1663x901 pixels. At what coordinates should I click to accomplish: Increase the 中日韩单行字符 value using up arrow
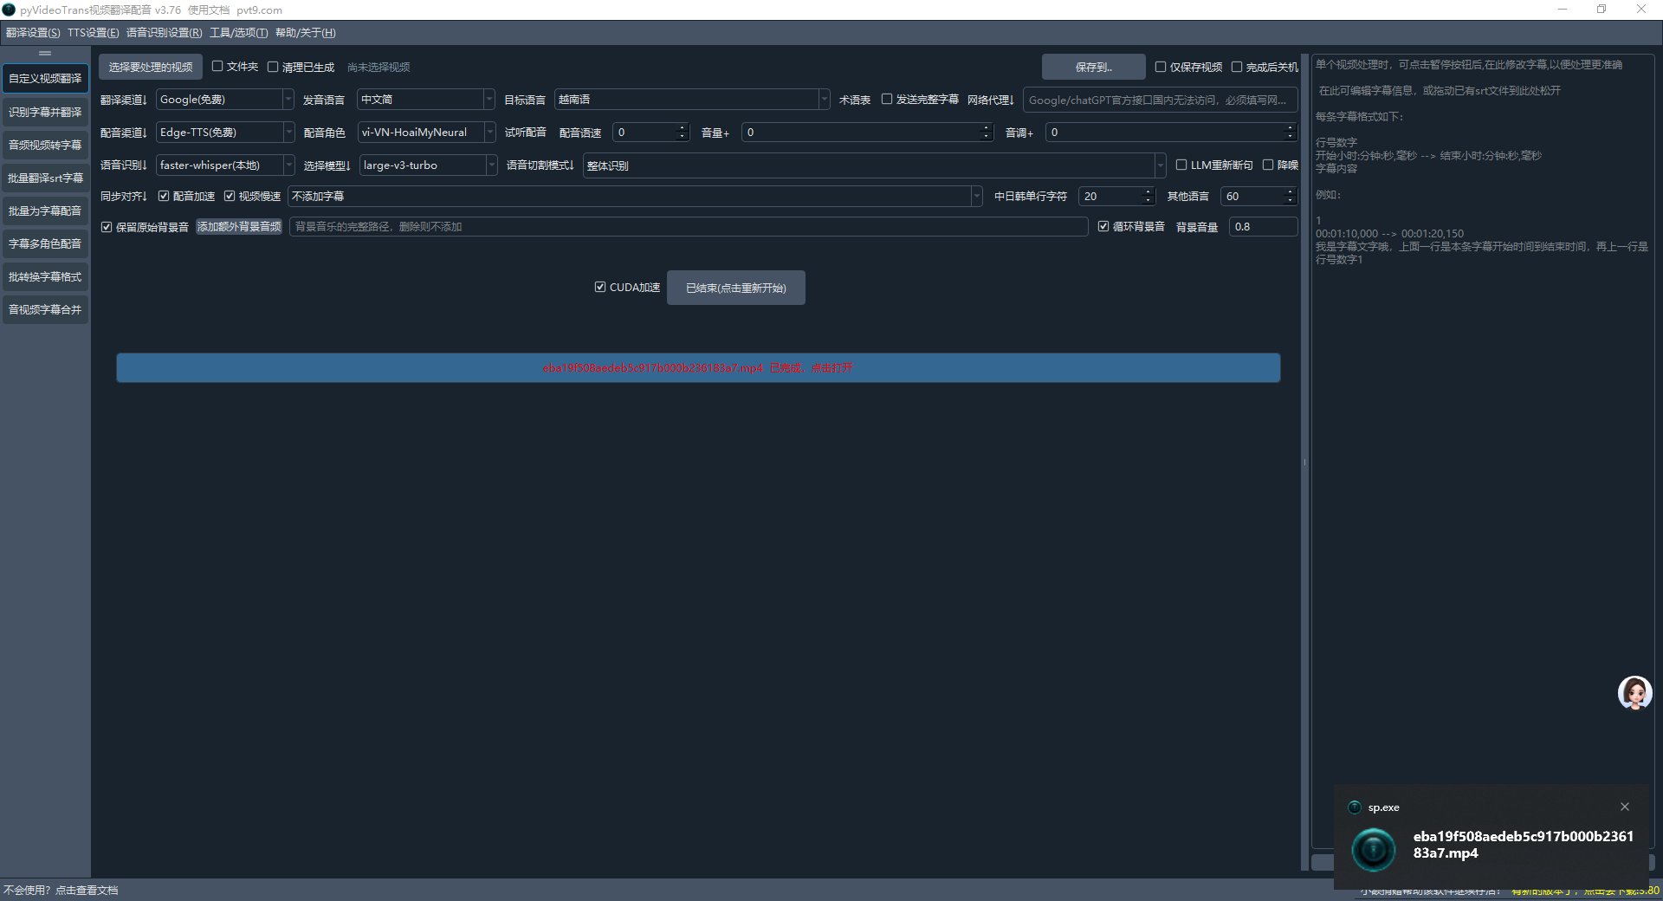click(1149, 192)
